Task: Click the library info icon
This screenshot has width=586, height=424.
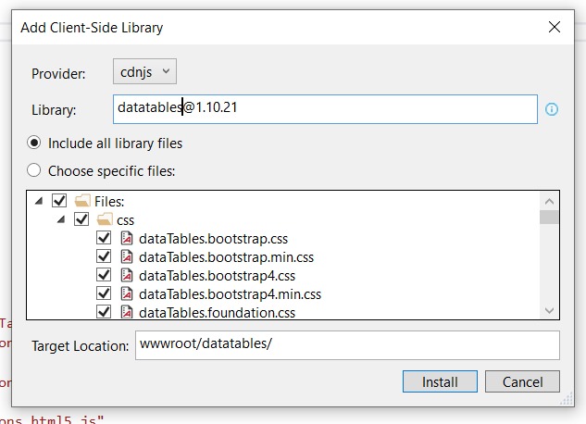Action: point(552,109)
